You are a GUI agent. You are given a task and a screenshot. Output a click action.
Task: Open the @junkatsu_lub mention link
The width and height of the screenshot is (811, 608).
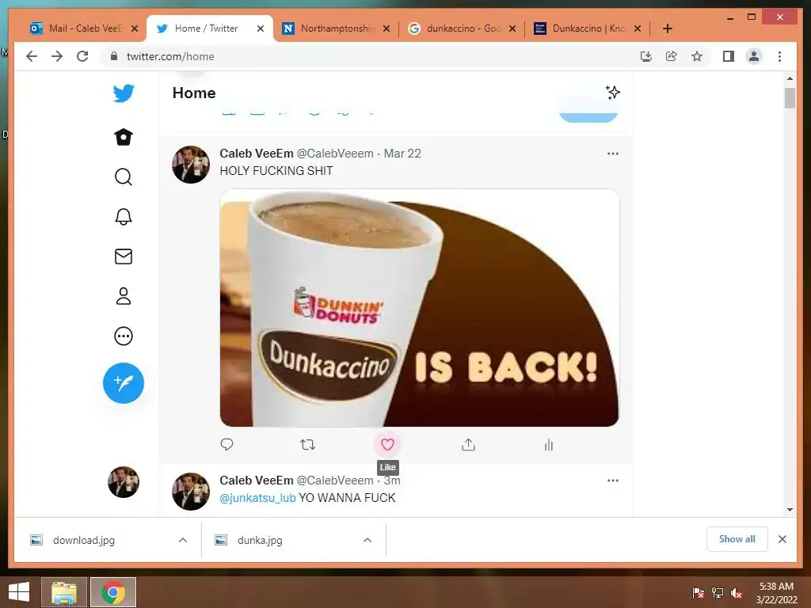(x=257, y=498)
